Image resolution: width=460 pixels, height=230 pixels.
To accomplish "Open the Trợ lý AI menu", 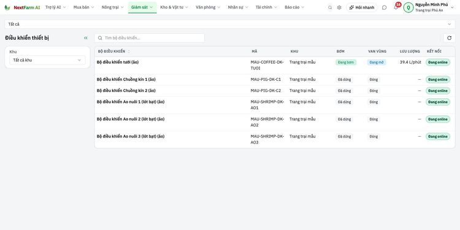I will 56,7.
